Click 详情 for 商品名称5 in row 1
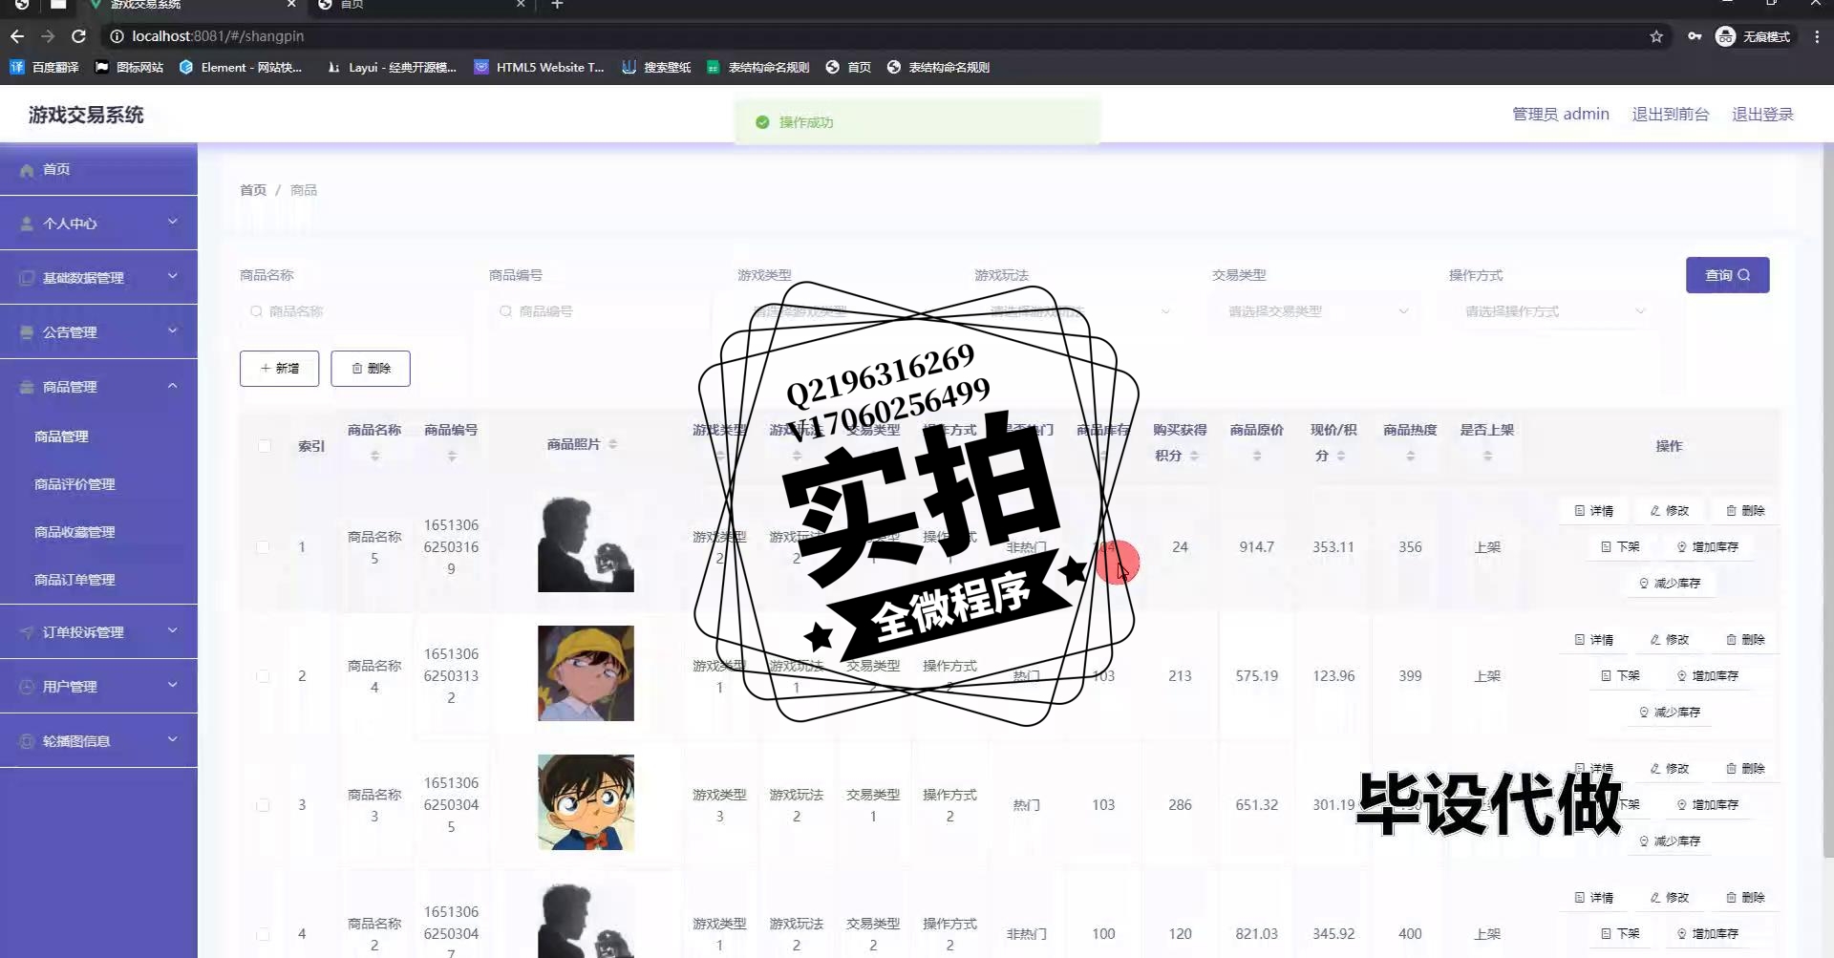The height and width of the screenshot is (958, 1834). 1593,511
